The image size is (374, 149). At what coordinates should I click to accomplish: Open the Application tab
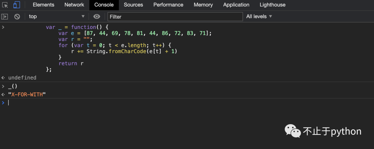click(236, 5)
